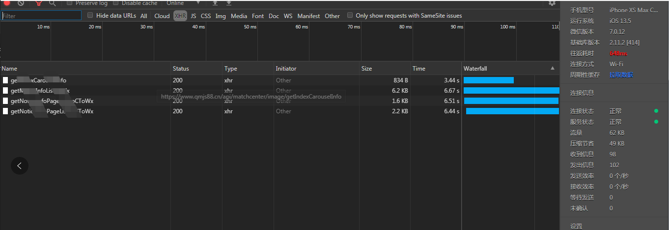Filter requests by Img type
Screen dimensions: 669x230
pos(221,16)
